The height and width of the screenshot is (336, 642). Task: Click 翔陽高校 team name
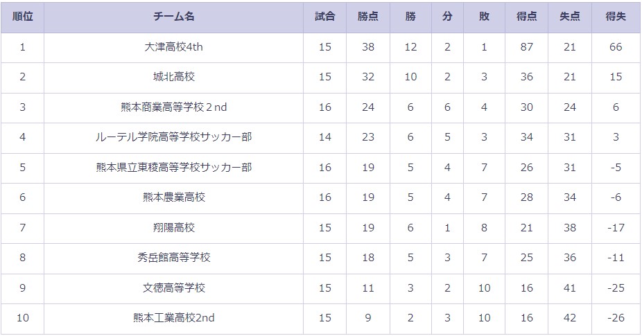[173, 227]
